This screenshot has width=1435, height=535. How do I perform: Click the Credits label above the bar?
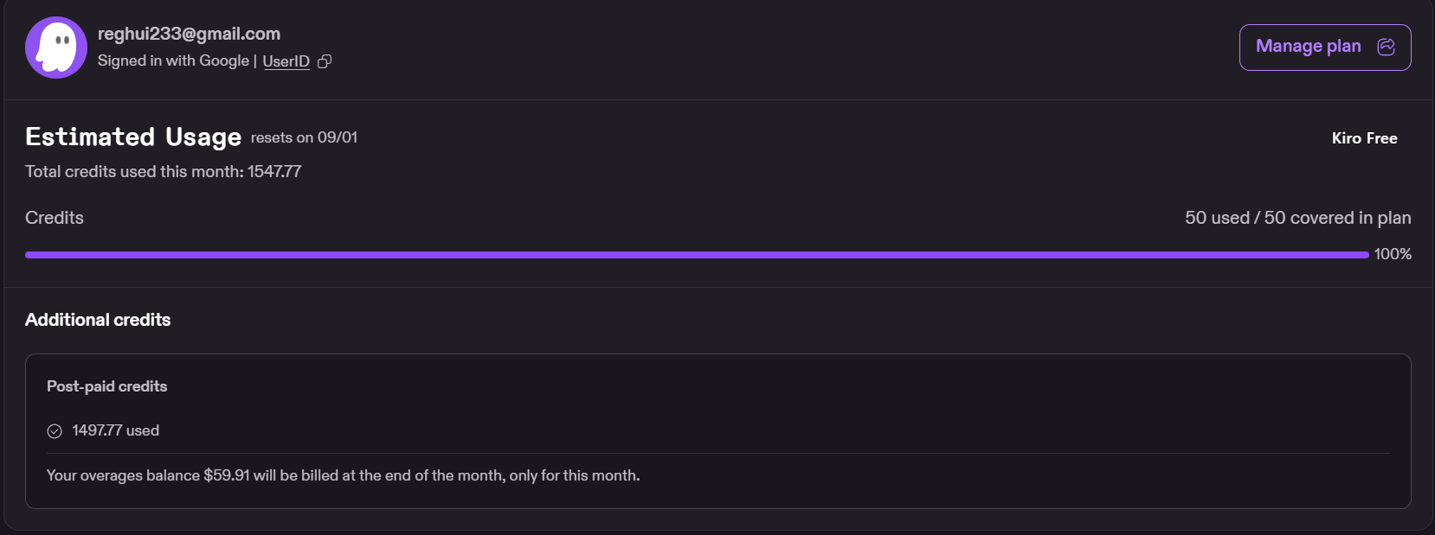[x=55, y=218]
